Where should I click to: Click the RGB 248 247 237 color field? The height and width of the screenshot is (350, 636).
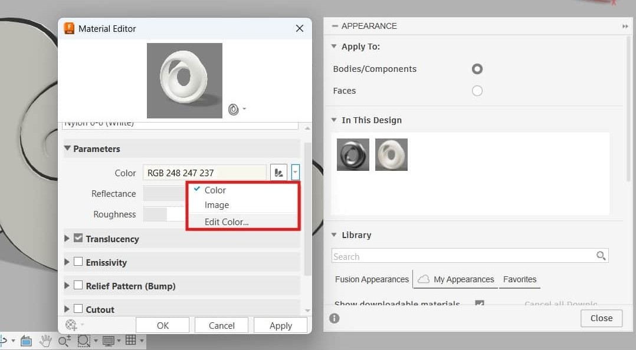coord(204,173)
